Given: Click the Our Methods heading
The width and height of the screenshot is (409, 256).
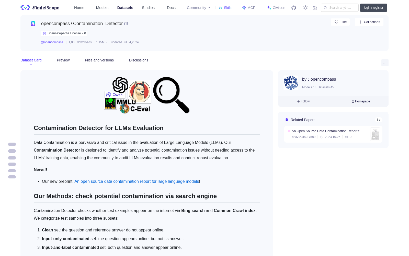Looking at the screenshot, I should (125, 196).
